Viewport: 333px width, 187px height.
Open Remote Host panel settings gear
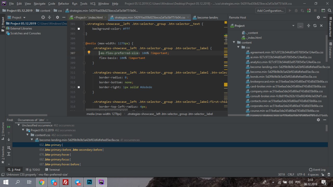point(318,17)
